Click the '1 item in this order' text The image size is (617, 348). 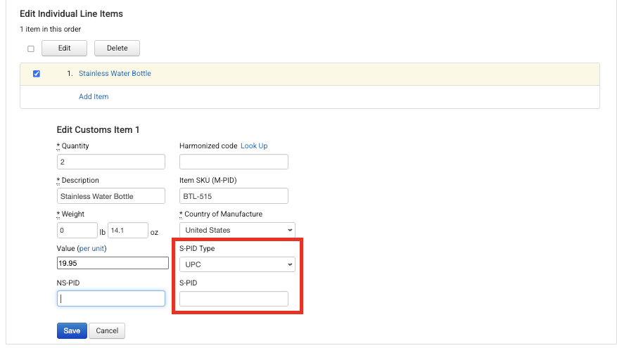point(51,29)
